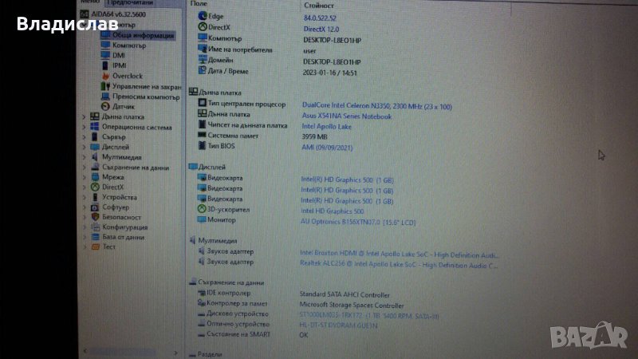This screenshot has width=638, height=359.
Task: Open DualCore Intel Celeron N3350 link
Action: click(377, 105)
